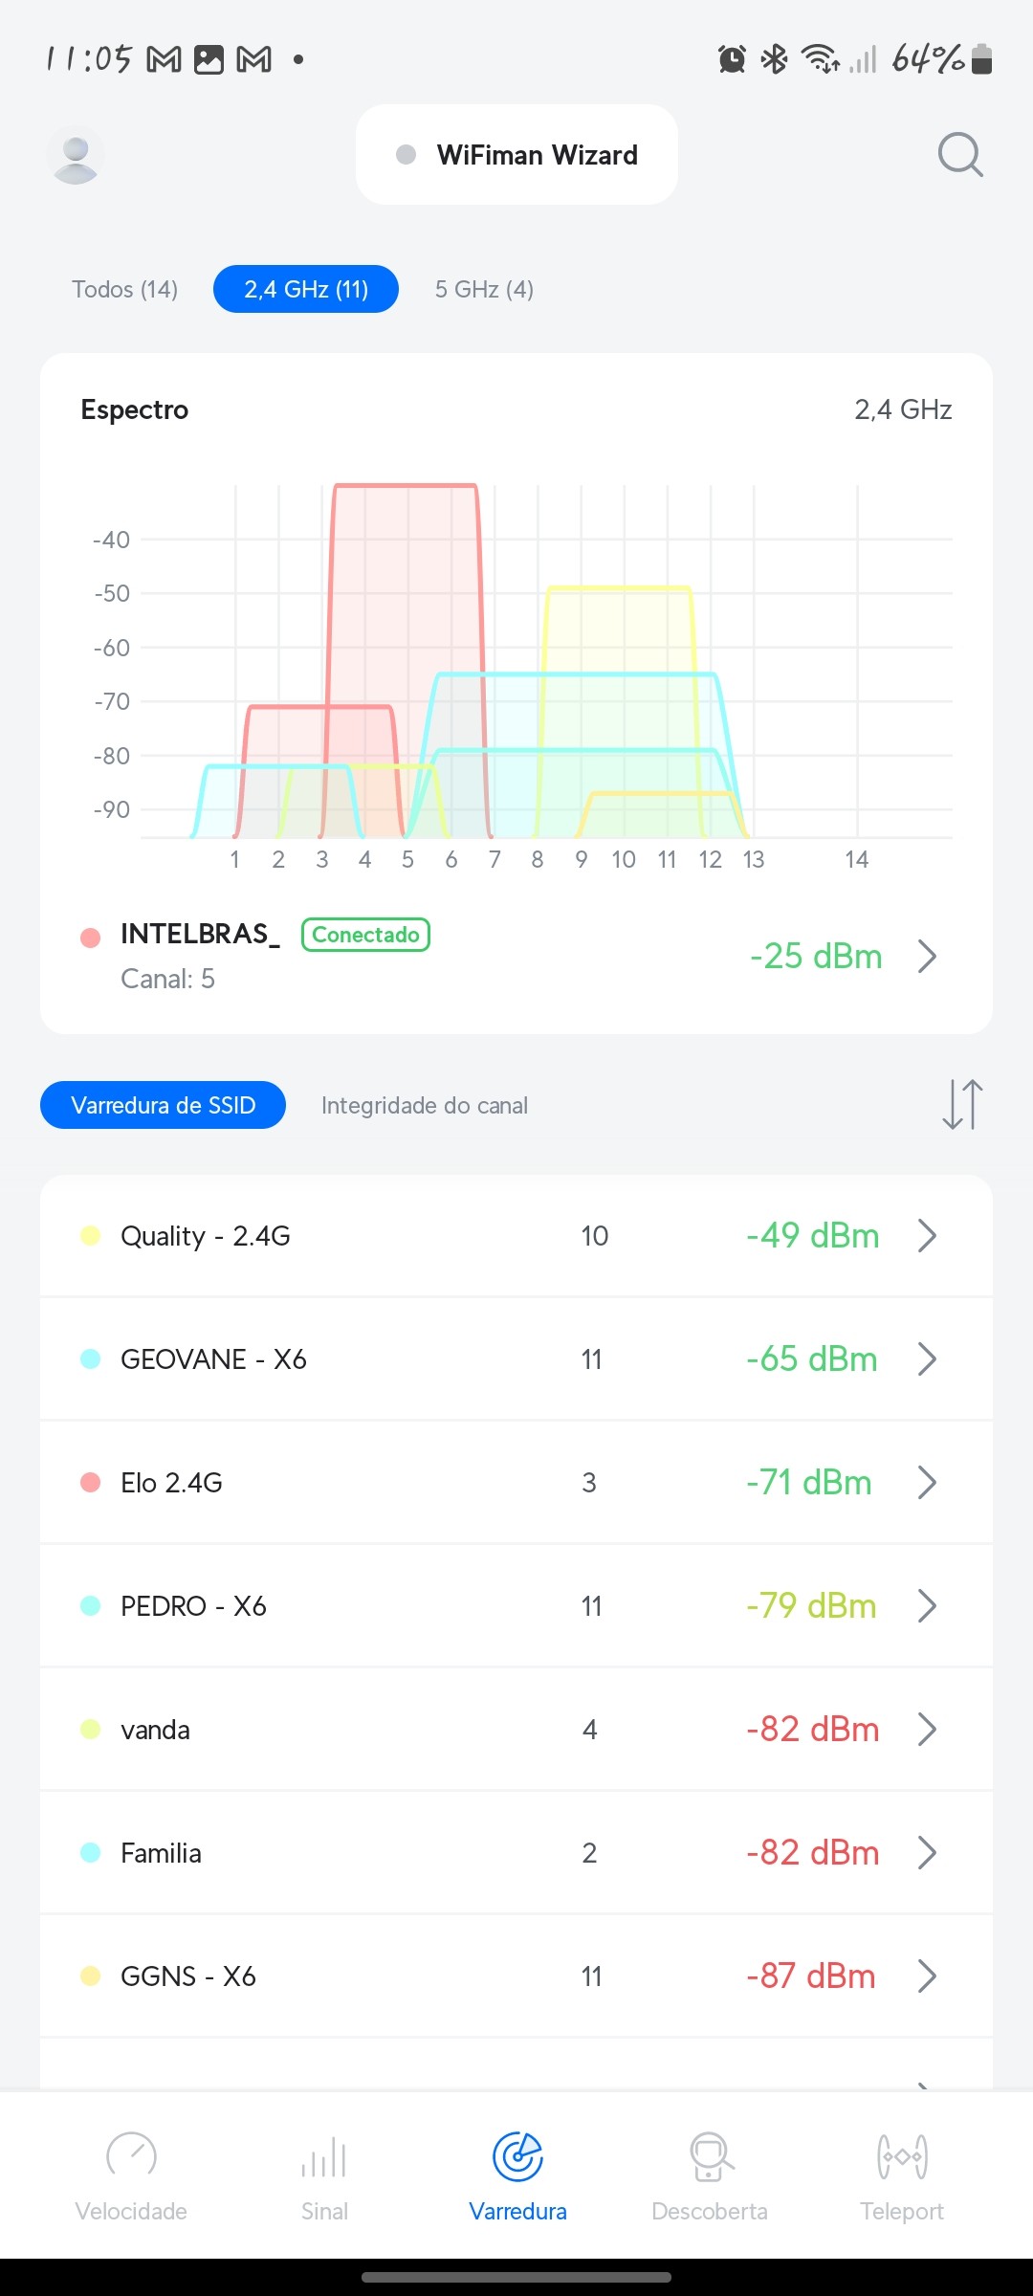1033x2296 pixels.
Task: Expand the vanda network details chevron
Action: [926, 1729]
